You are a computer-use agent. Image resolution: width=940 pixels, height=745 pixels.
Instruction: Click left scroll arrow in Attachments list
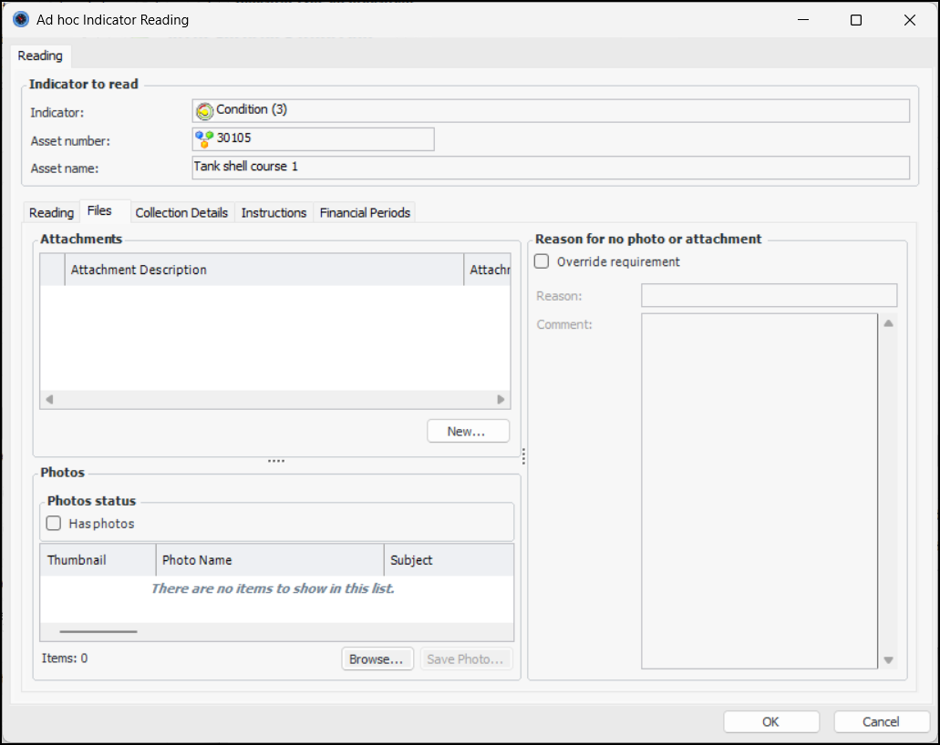click(49, 400)
